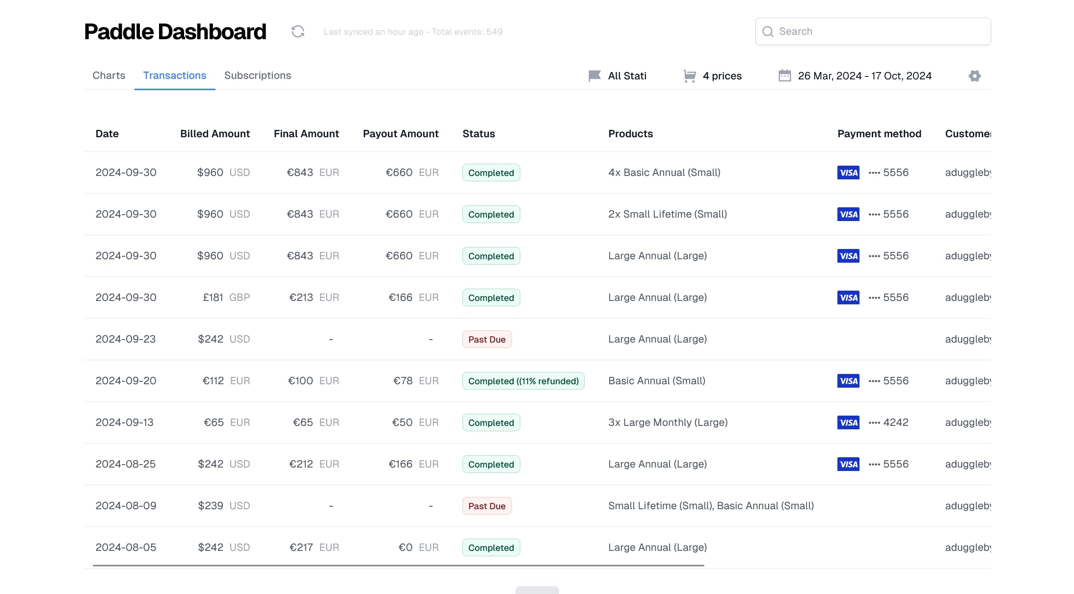
Task: Toggle the Completed status badge on the first row
Action: pos(491,173)
